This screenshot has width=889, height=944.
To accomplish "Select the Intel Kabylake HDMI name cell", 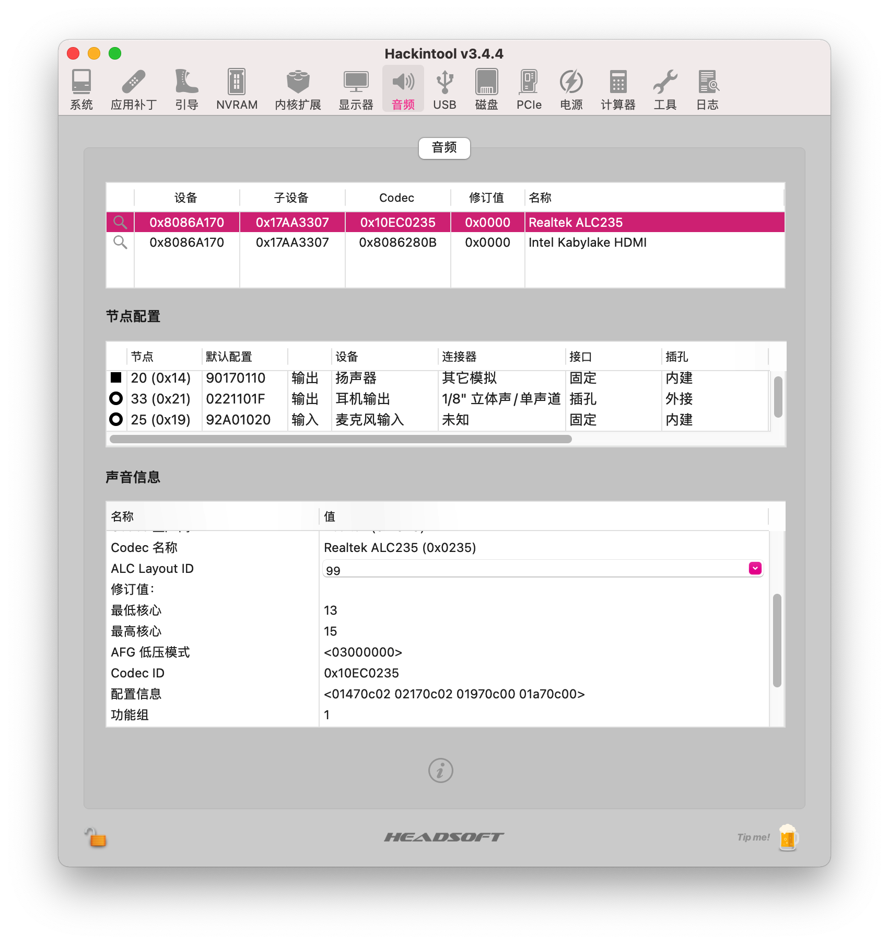I will coord(654,242).
